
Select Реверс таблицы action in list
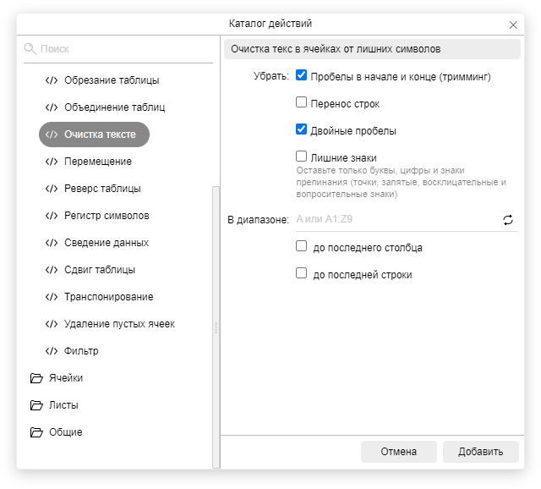102,189
